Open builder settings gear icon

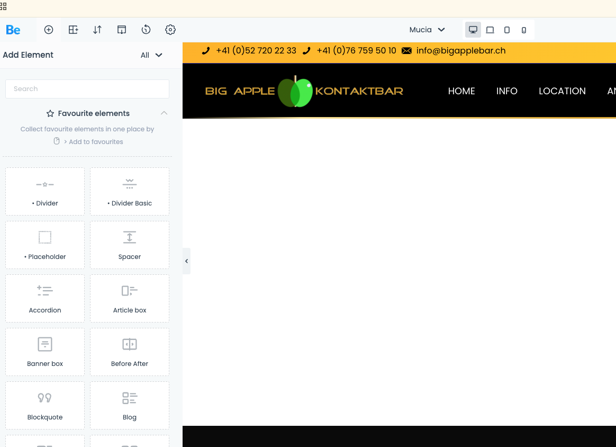pyautogui.click(x=170, y=30)
